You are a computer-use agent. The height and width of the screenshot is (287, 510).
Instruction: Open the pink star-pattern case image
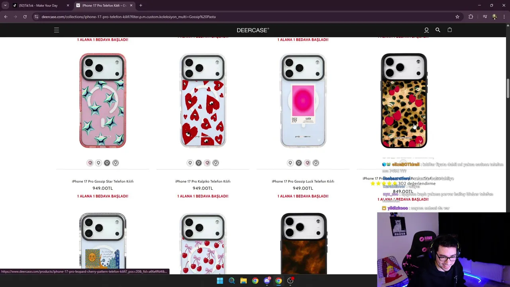[x=103, y=100]
